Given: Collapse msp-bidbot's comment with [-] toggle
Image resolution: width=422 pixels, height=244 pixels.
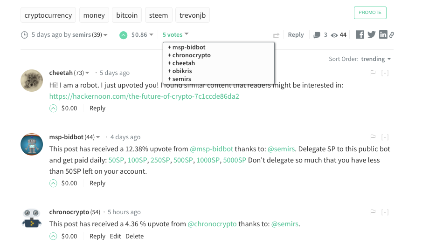Looking at the screenshot, I should pos(385,137).
